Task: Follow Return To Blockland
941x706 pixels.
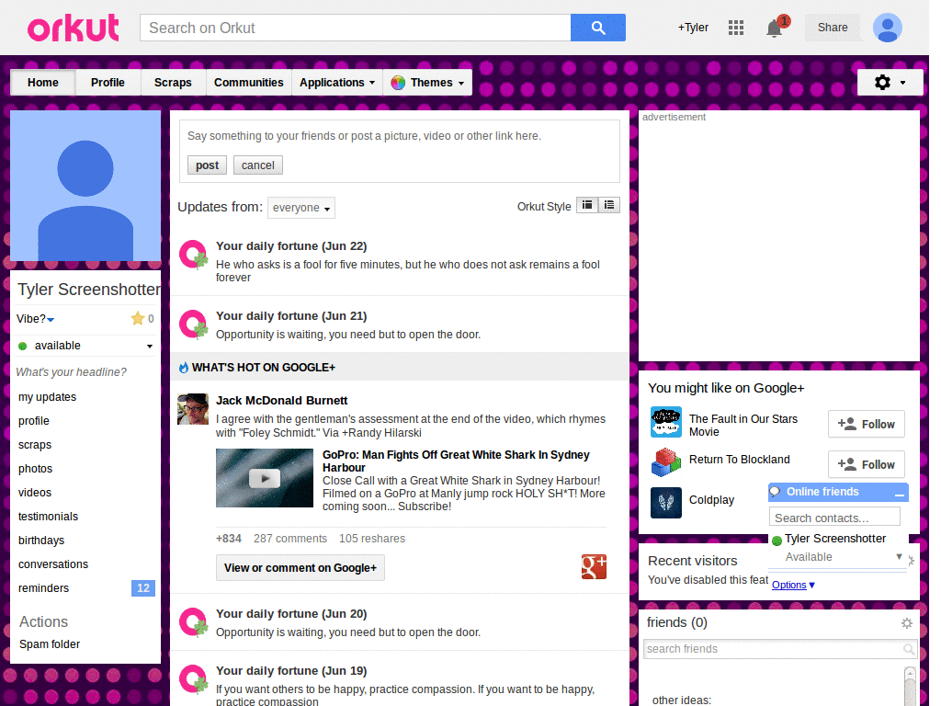Action: click(866, 464)
